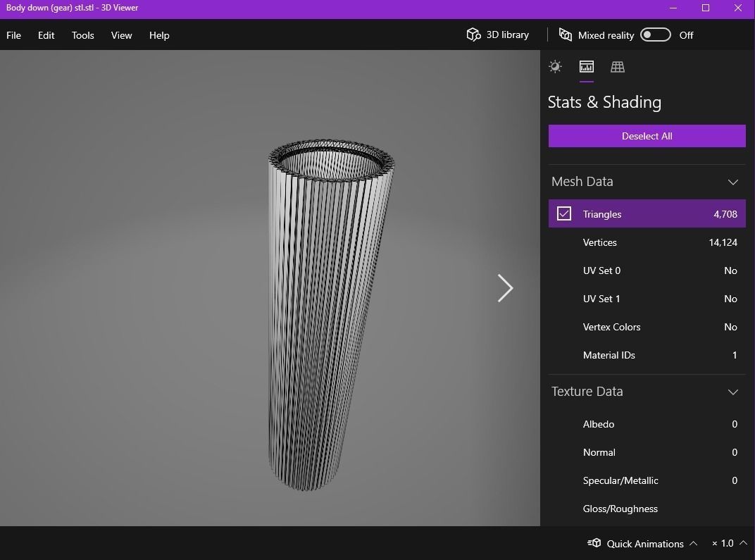Collapse the Mesh Data section
The height and width of the screenshot is (560, 755).
pyautogui.click(x=733, y=182)
